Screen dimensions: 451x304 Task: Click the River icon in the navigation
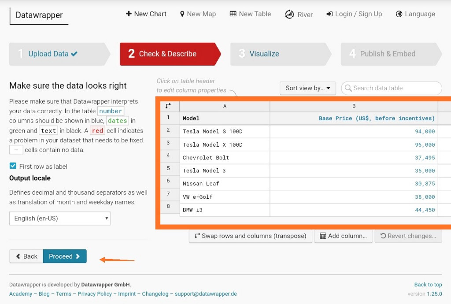pos(290,14)
